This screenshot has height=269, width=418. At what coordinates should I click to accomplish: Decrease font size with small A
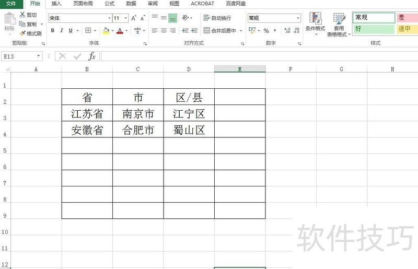tap(143, 18)
